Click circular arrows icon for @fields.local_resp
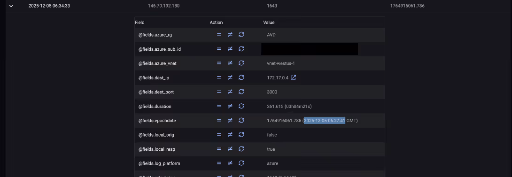512x177 pixels. (241, 149)
